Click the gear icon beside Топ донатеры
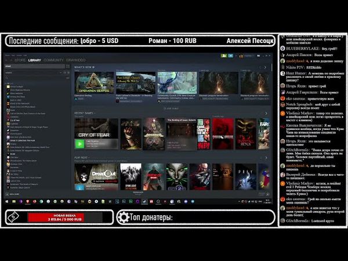Image resolution: width=348 pixels, height=261 pixels. click(x=124, y=217)
